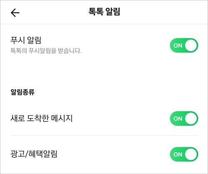Click the white knob of 새로 도착한 메시지 switch
The height and width of the screenshot is (174, 208).
pyautogui.click(x=191, y=118)
